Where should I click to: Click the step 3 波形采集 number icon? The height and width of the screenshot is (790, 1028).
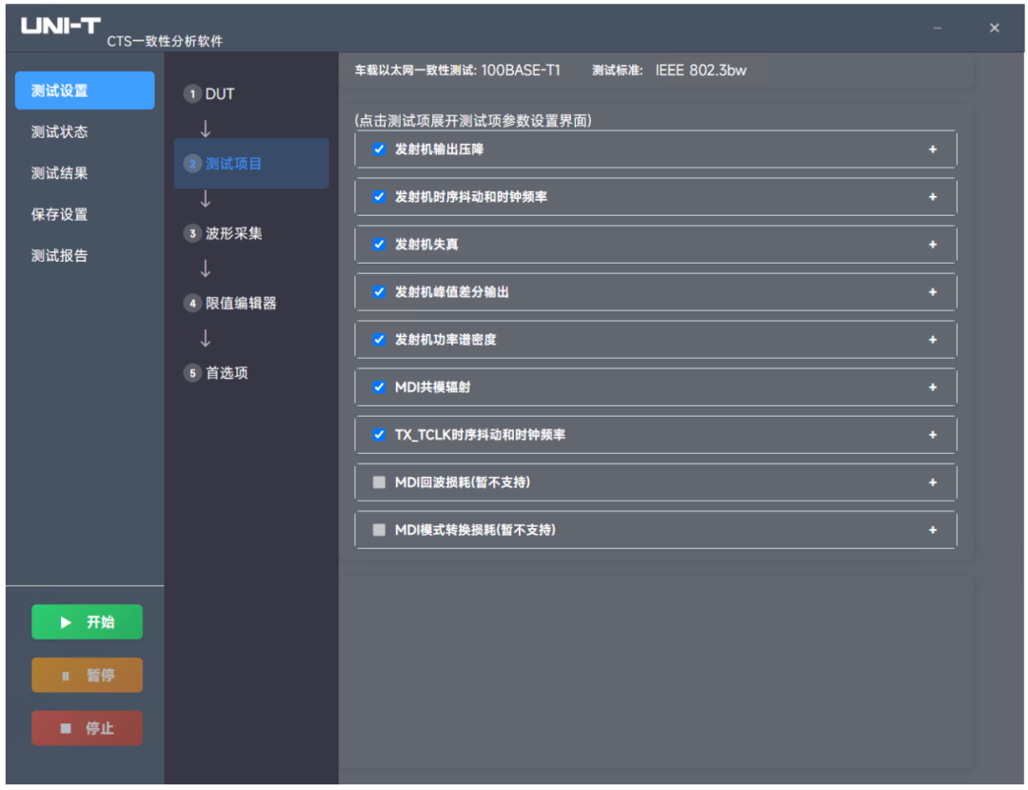pos(192,233)
